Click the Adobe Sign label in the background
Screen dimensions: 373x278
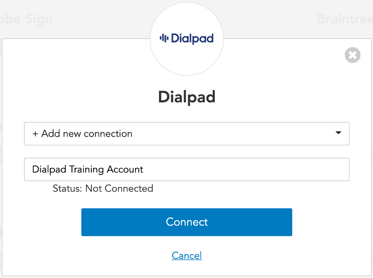26,18
